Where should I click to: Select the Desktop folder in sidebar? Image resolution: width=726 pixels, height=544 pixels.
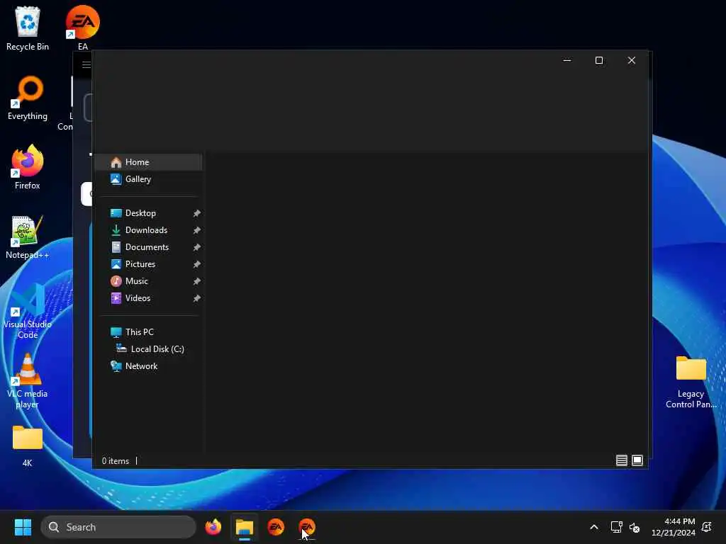[148, 213]
